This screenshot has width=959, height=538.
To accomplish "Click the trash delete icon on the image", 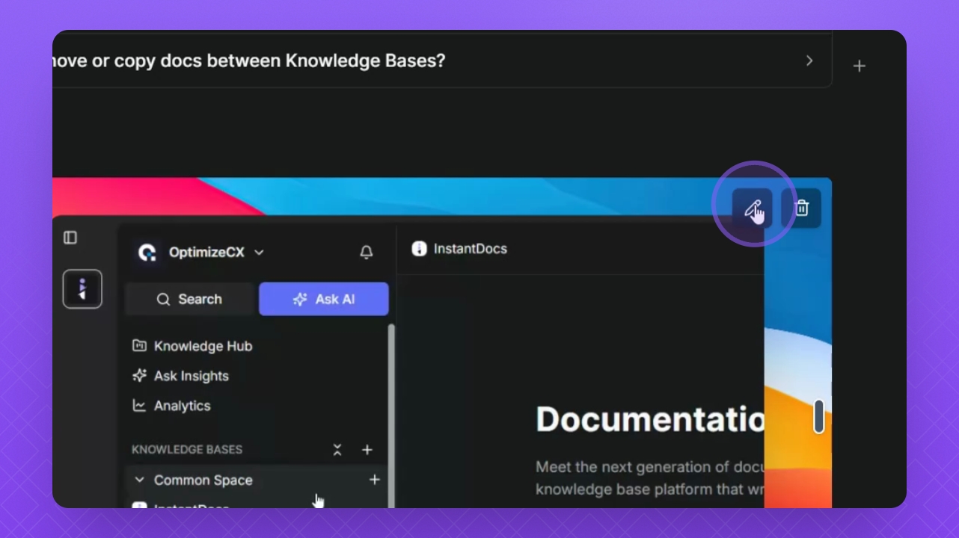I will tap(801, 208).
